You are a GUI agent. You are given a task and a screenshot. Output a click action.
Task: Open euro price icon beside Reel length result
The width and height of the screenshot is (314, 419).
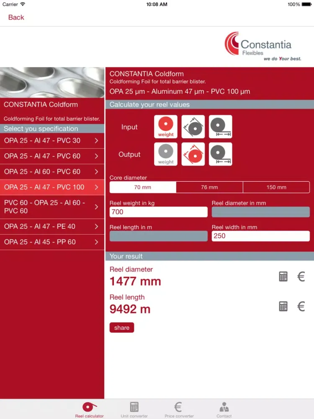(301, 306)
